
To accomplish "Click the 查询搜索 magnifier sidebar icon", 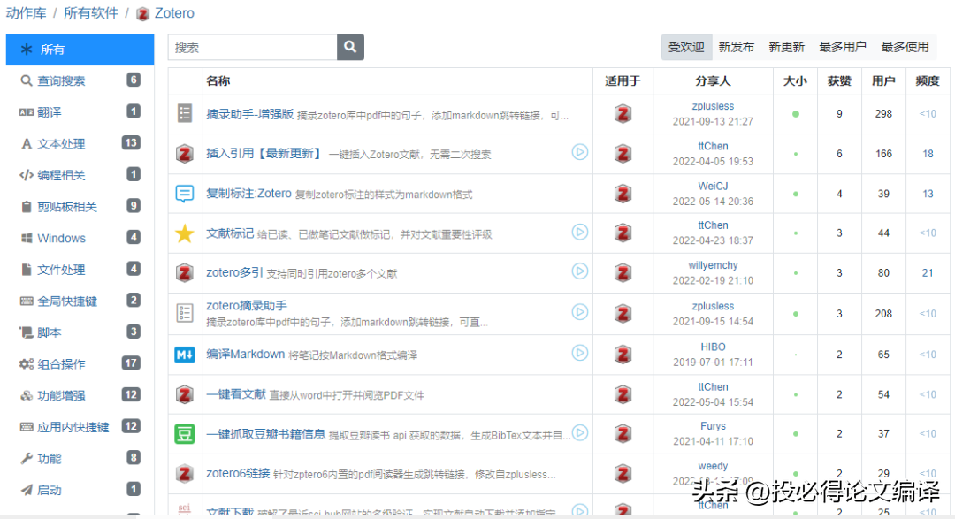I will [x=27, y=80].
